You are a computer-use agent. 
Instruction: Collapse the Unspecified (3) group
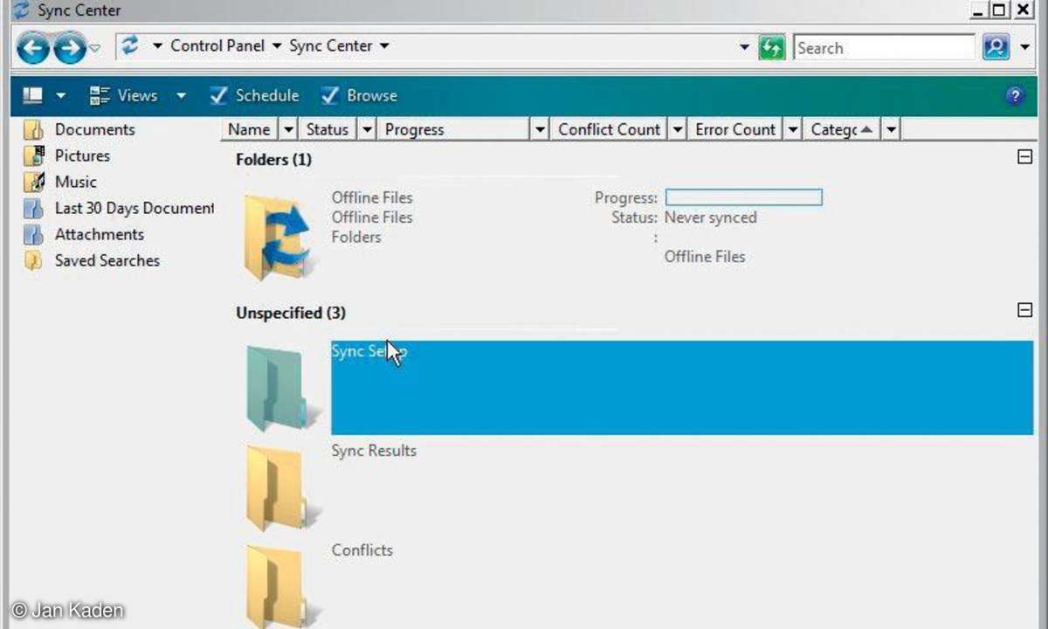click(1025, 310)
